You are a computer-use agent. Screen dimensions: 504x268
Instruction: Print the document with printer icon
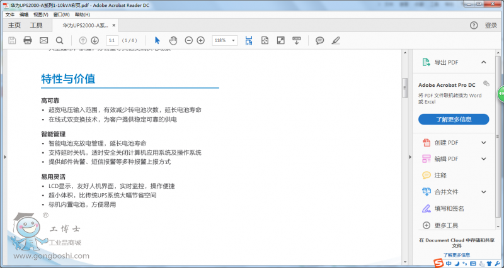pyautogui.click(x=28, y=40)
